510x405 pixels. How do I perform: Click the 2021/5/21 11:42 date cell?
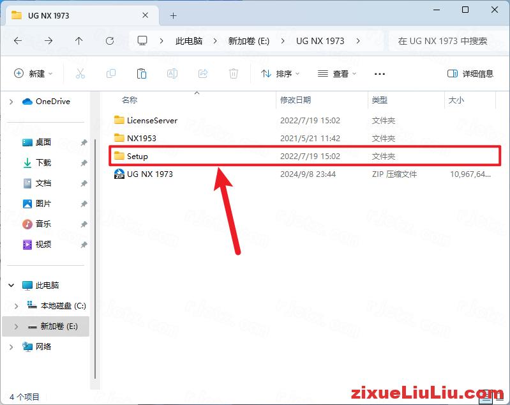(310, 139)
